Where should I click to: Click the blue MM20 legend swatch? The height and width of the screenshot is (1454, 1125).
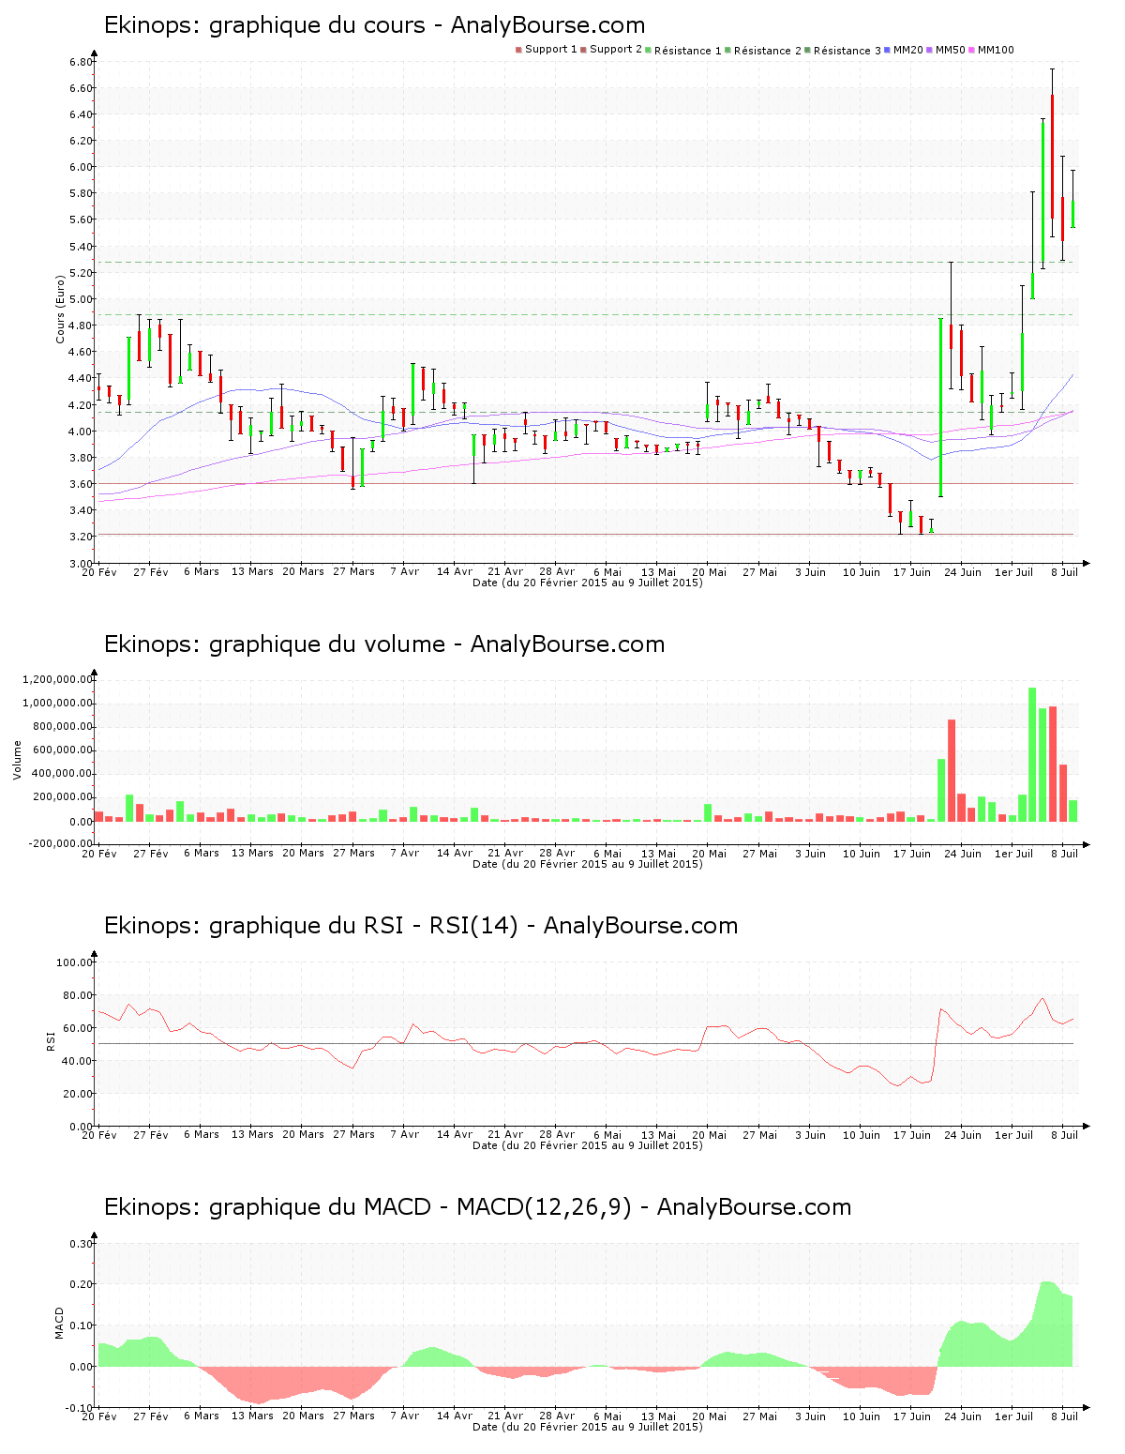coord(887,50)
